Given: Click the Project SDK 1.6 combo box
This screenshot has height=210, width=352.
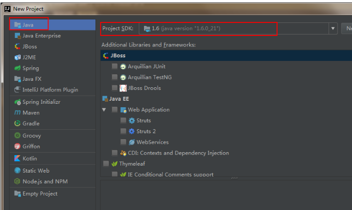Looking at the screenshot, I should [x=238, y=28].
